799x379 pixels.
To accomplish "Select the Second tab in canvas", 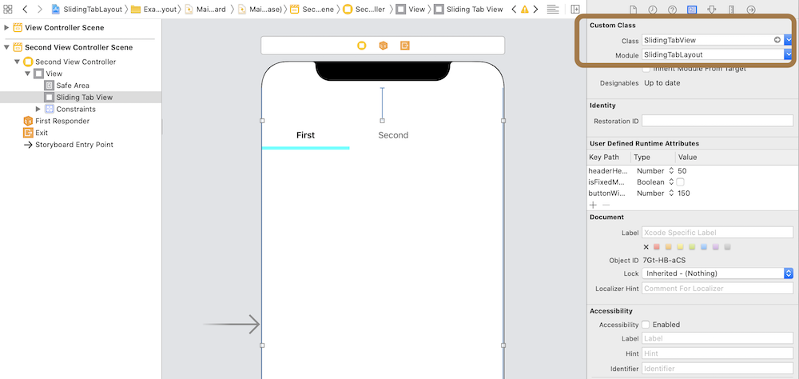I will (x=393, y=135).
